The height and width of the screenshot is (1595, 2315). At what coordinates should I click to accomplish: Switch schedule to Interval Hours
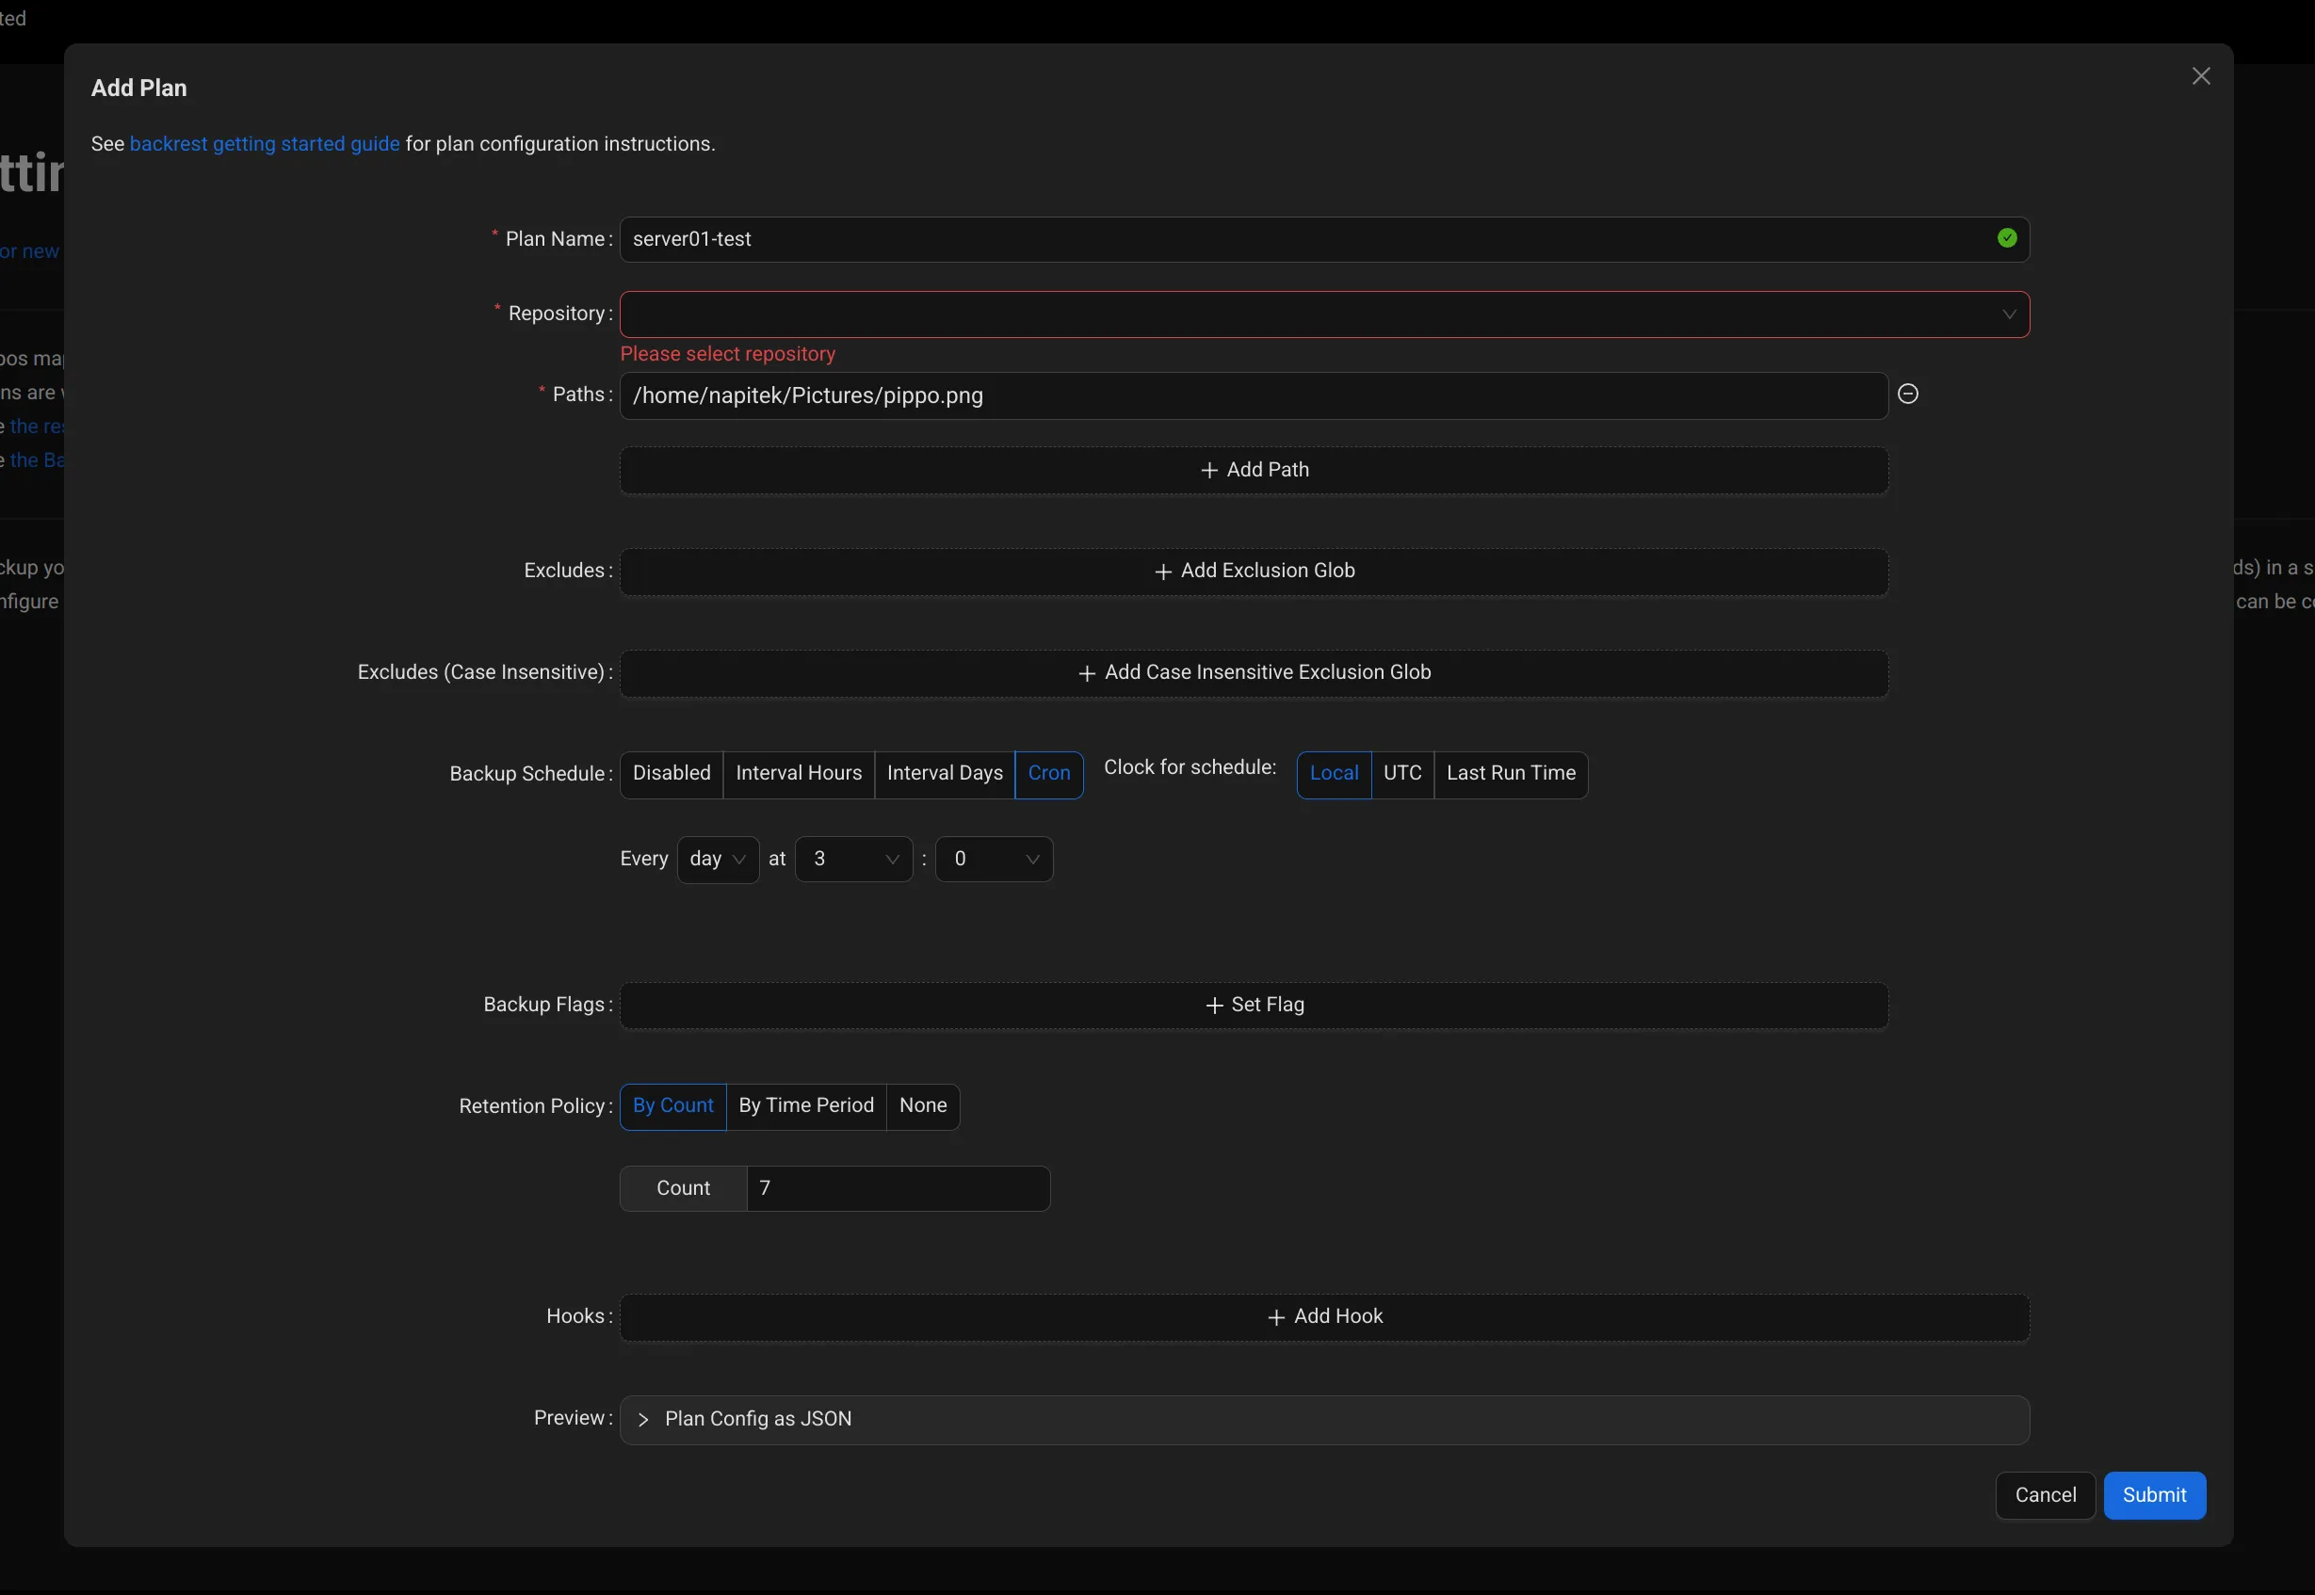click(798, 774)
